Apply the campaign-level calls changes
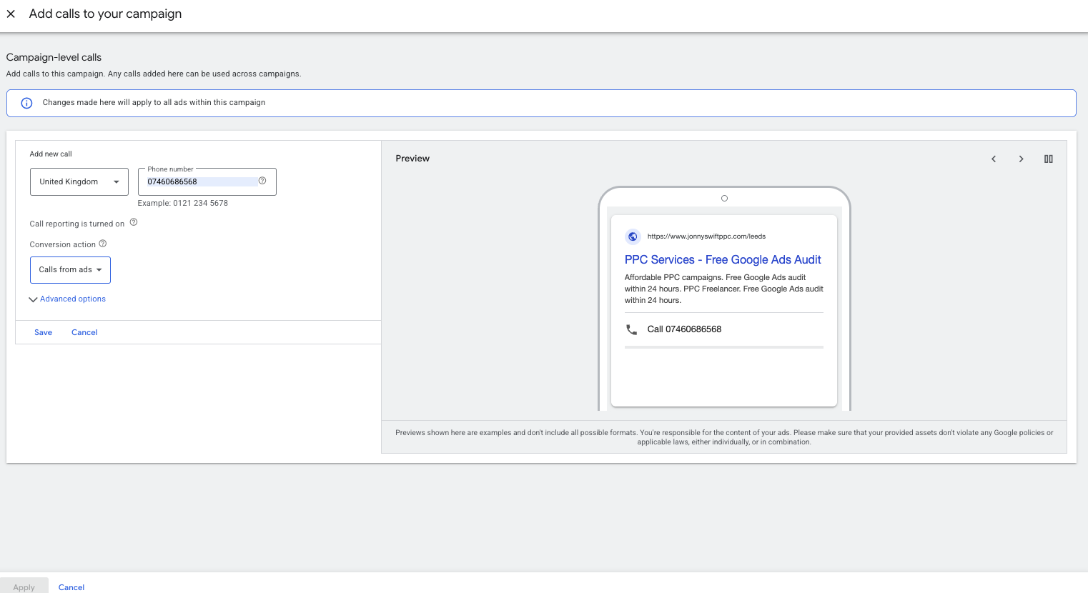Image resolution: width=1088 pixels, height=593 pixels. 24,587
